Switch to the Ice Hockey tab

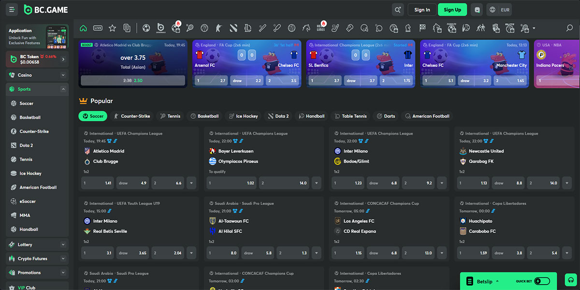click(243, 116)
